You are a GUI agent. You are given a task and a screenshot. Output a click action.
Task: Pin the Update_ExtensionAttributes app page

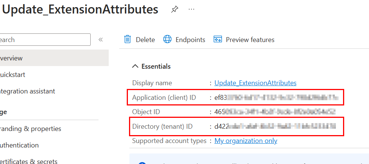175,10
